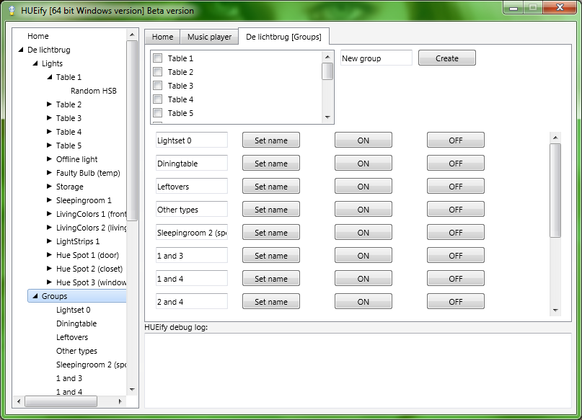Viewport: 582px width, 420px height.
Task: Select Home in the tree
Action: point(38,36)
